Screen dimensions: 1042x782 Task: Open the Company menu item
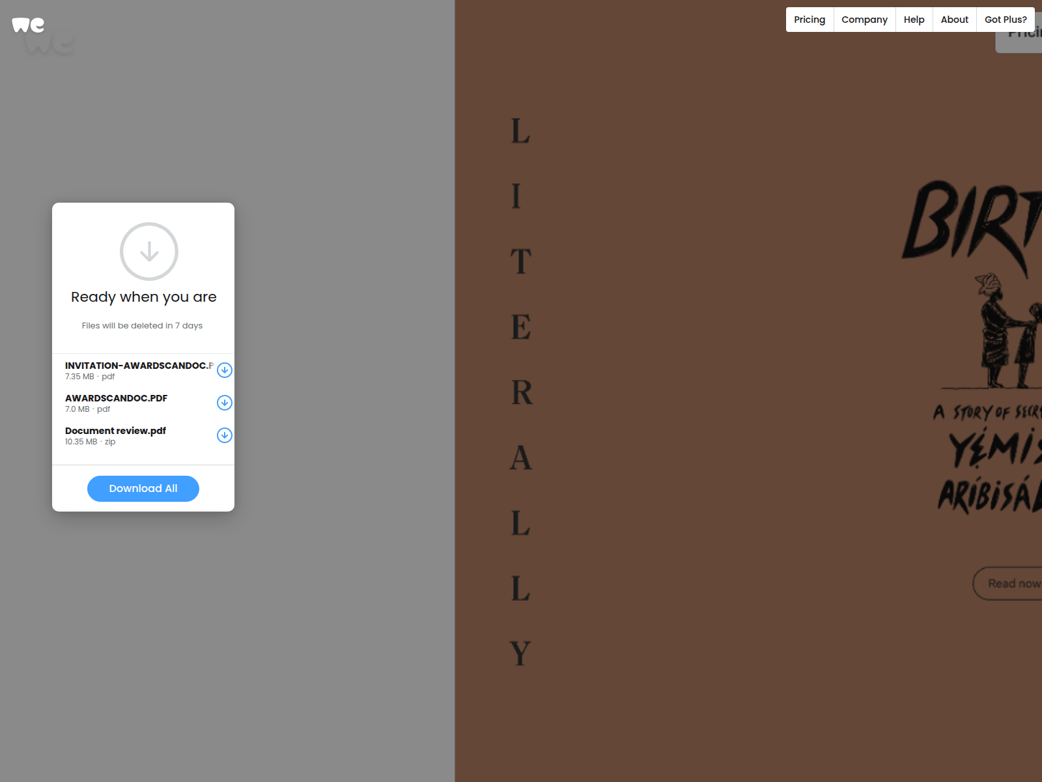tap(864, 20)
